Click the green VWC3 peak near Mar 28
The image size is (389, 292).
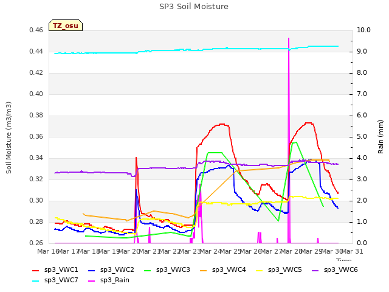click(x=294, y=143)
